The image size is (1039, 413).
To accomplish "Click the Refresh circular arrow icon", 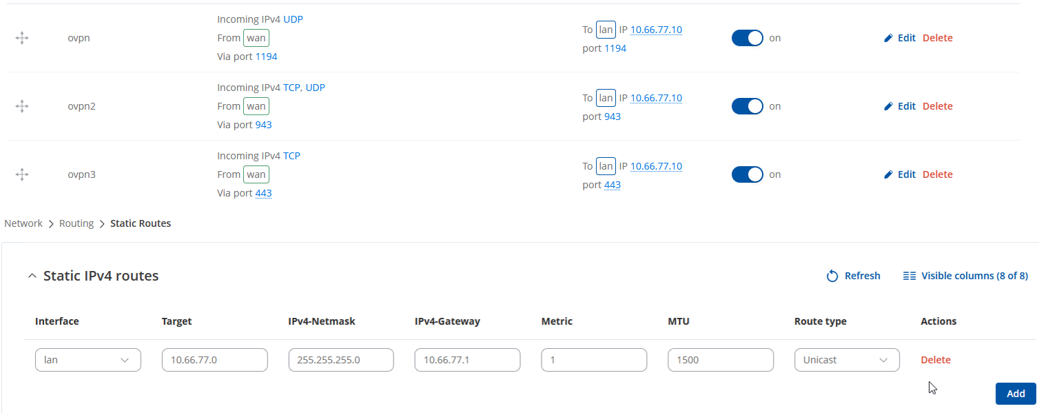I will click(832, 276).
